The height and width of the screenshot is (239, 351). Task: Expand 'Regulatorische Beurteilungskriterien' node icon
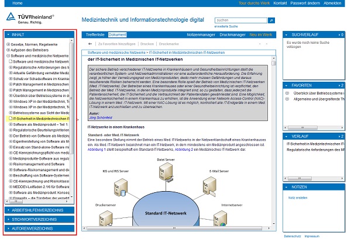pos(11,130)
